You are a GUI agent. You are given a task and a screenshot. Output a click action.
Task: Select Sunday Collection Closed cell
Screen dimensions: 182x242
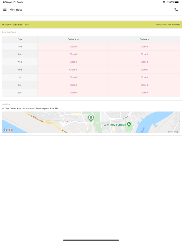pos(73,92)
